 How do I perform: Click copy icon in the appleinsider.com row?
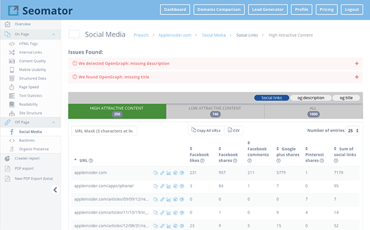[156, 173]
